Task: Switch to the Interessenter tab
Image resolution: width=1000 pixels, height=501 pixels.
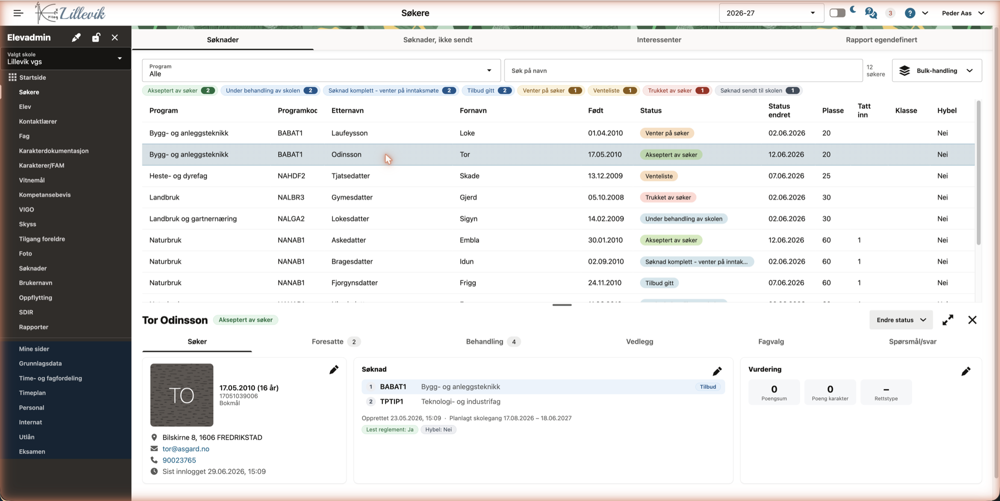Action: pyautogui.click(x=658, y=39)
